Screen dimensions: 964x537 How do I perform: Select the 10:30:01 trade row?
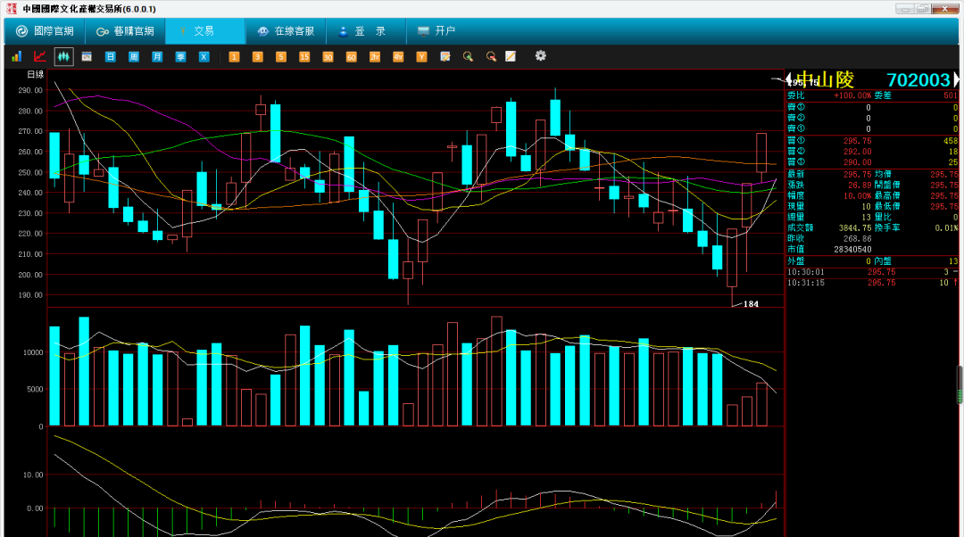tap(872, 271)
